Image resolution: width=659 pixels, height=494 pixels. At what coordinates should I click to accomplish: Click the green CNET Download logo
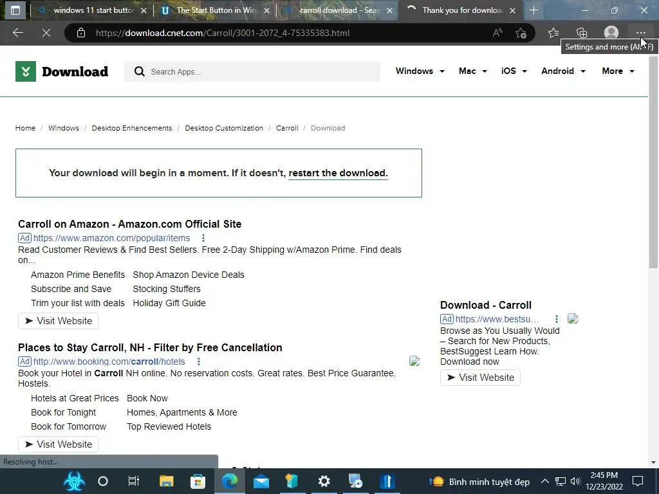tap(26, 71)
